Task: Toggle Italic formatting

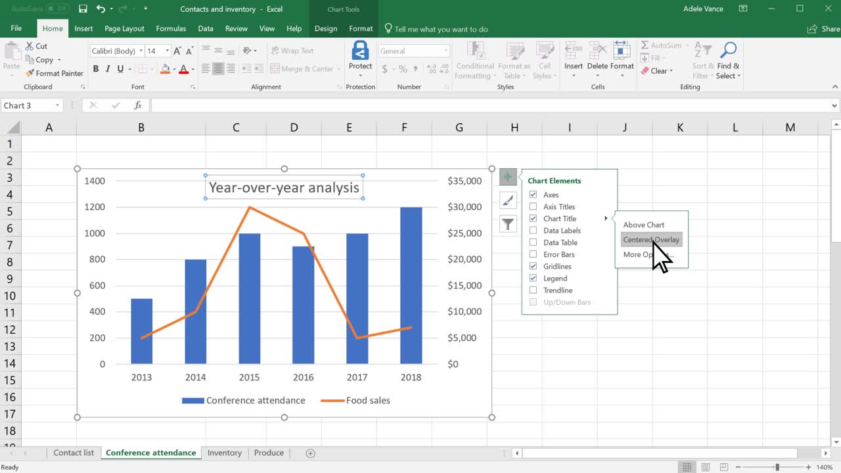Action: coord(108,69)
